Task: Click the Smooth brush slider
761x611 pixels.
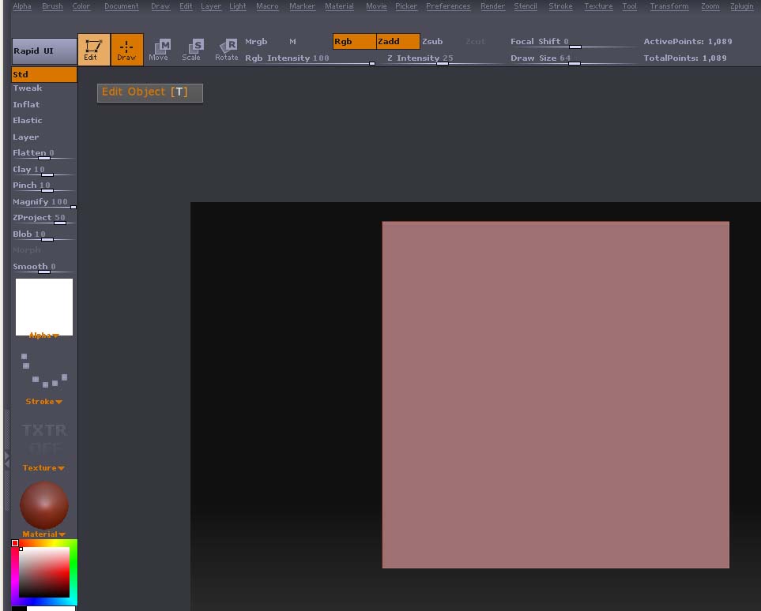Action: tap(43, 267)
